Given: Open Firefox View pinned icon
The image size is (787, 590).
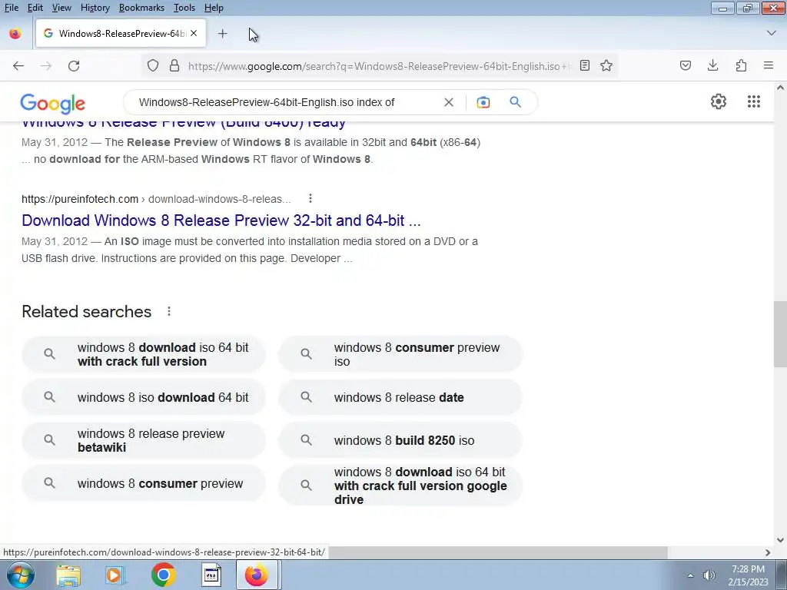Looking at the screenshot, I should pos(15,34).
